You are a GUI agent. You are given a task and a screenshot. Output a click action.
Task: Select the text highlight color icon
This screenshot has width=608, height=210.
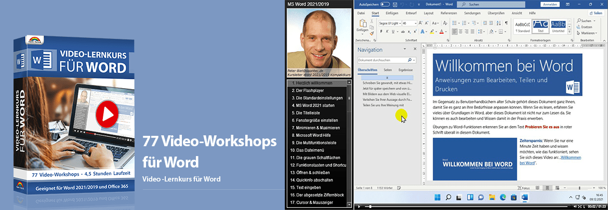[432, 31]
